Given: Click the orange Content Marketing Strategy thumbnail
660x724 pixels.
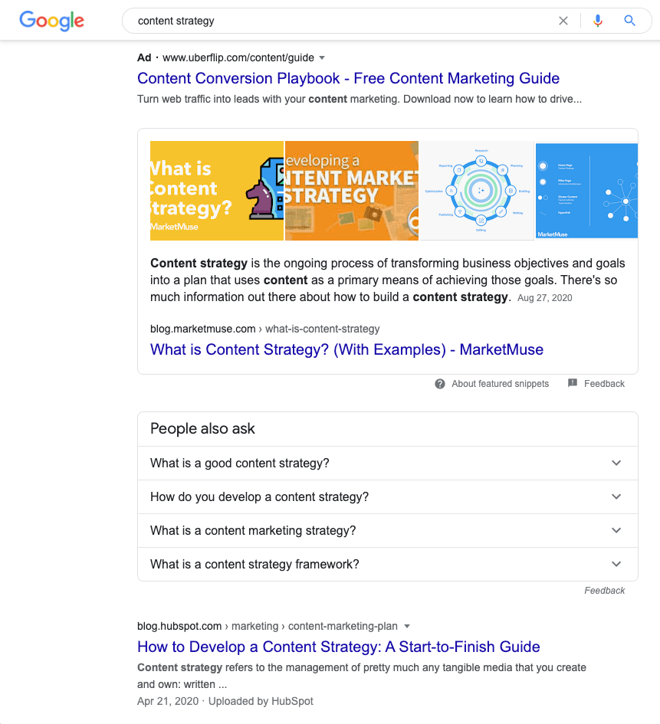Looking at the screenshot, I should (352, 191).
